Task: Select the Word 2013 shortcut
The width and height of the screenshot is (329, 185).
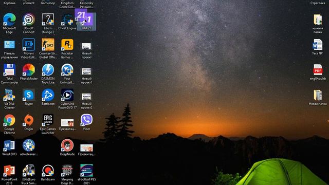Action: [x=9, y=147]
